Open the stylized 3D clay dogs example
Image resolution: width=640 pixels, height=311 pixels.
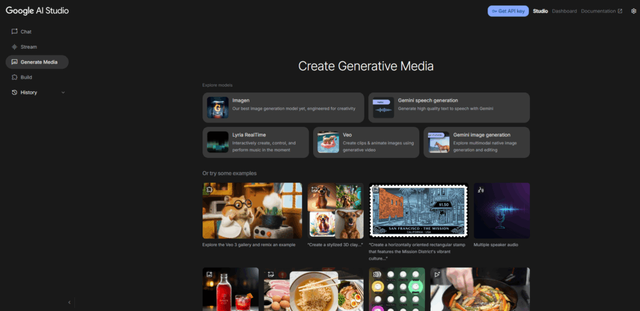point(336,210)
